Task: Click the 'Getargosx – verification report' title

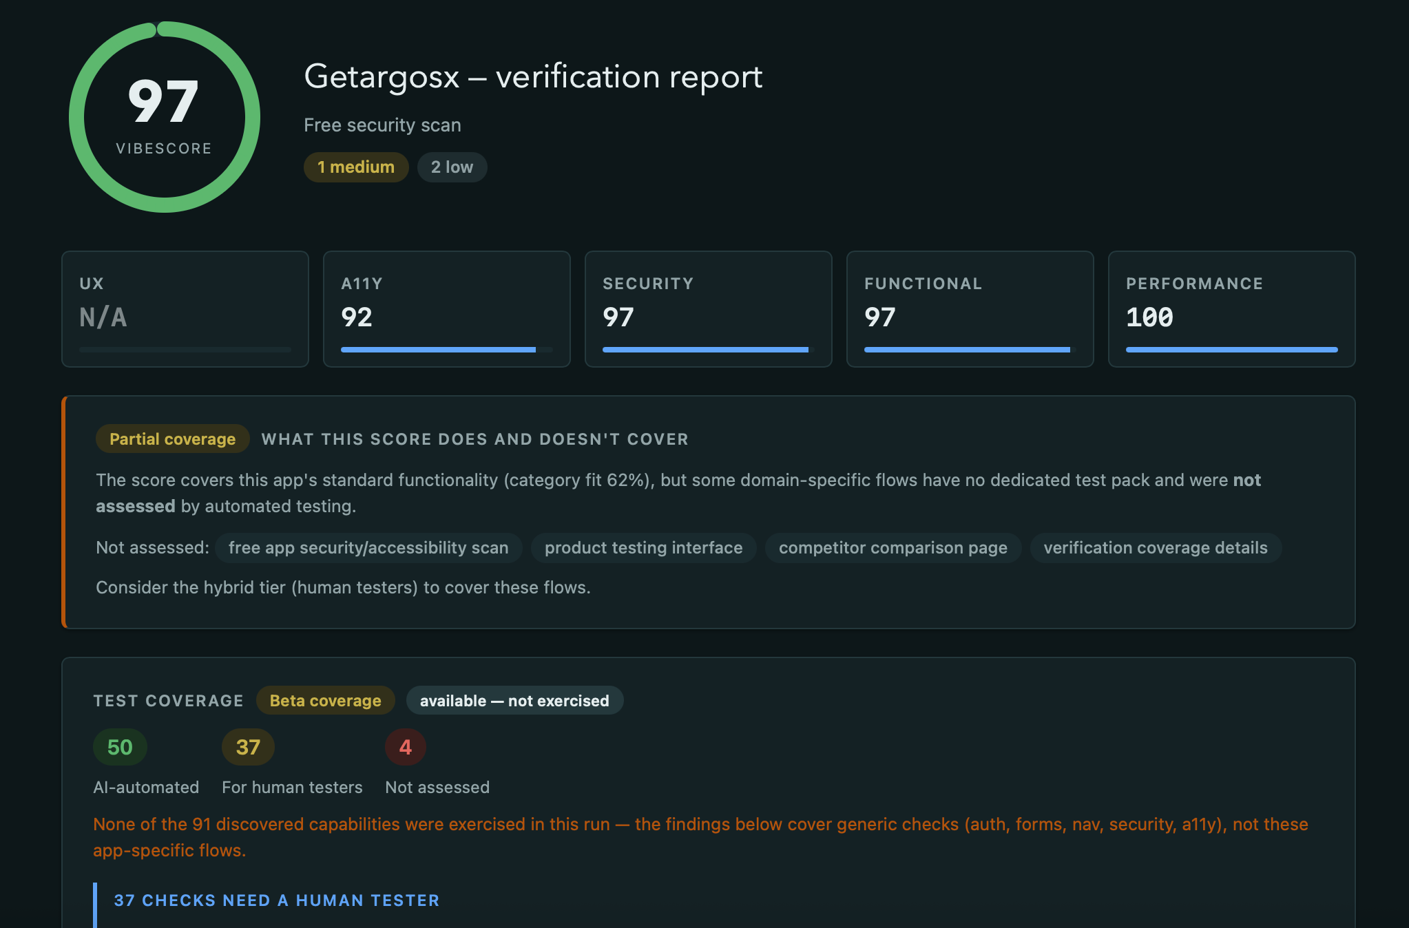Action: [533, 76]
